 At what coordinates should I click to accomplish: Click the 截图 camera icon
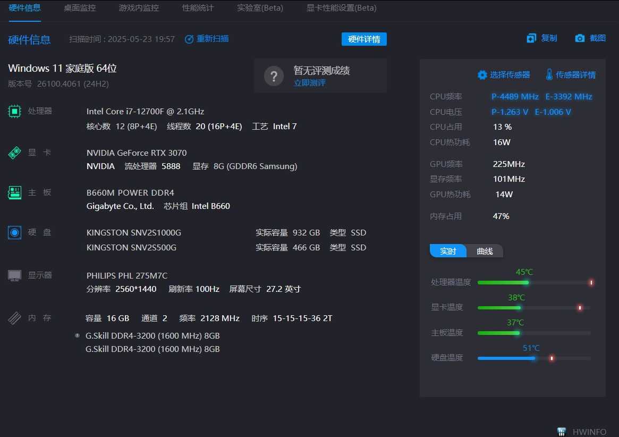point(580,38)
